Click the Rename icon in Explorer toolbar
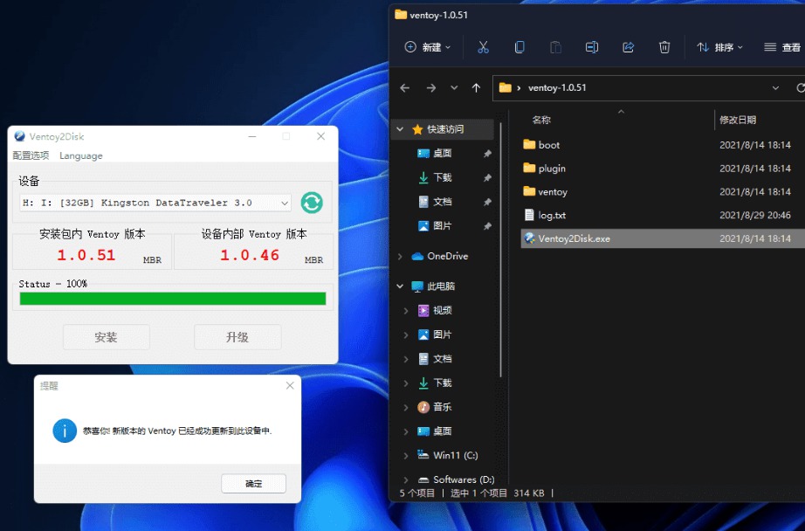 click(x=592, y=47)
